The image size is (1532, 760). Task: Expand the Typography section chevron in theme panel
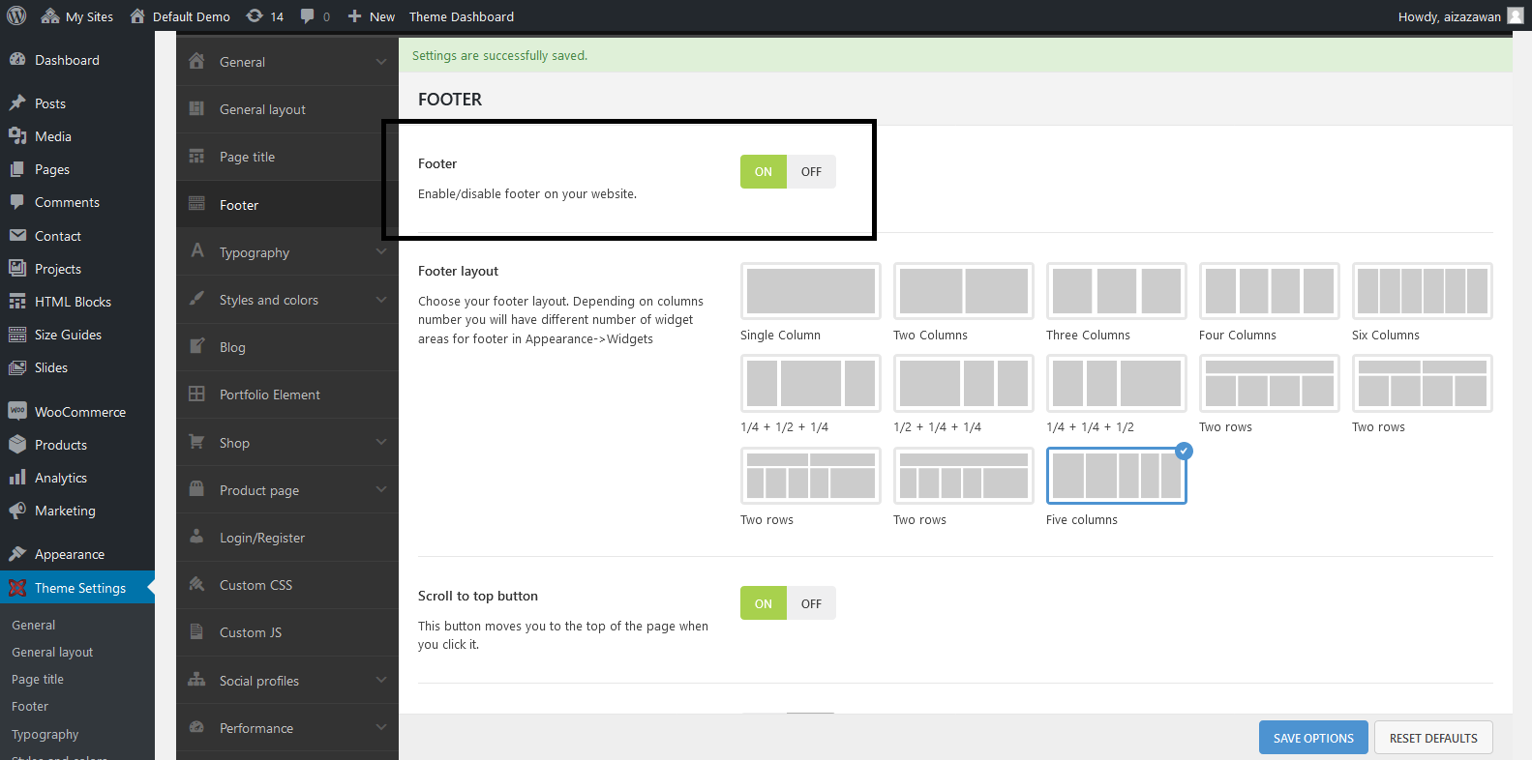click(x=381, y=252)
